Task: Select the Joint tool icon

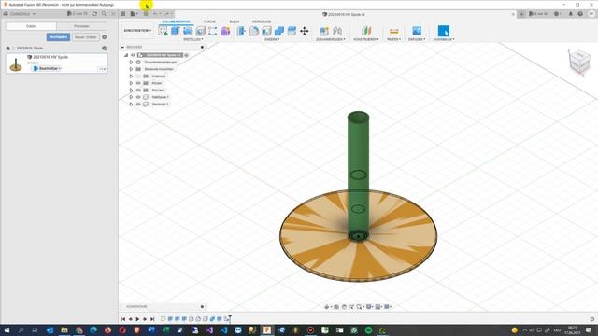Action: pos(337,31)
